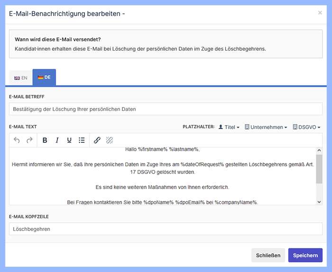Open the Titel placeholder dropdown

click(x=229, y=127)
